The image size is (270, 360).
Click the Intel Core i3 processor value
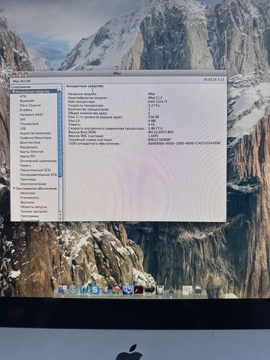click(157, 101)
